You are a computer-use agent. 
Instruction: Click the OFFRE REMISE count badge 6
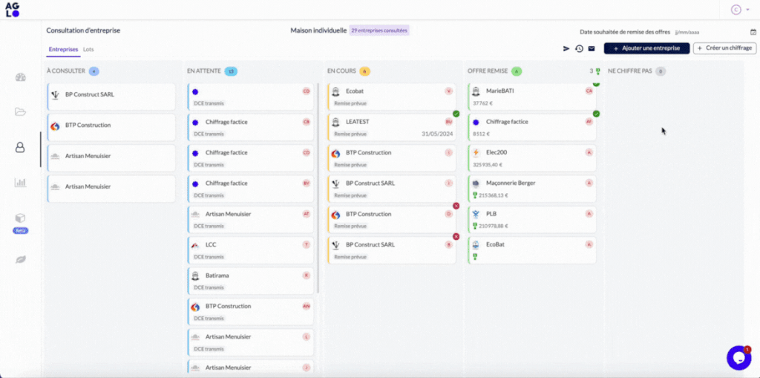coord(517,71)
